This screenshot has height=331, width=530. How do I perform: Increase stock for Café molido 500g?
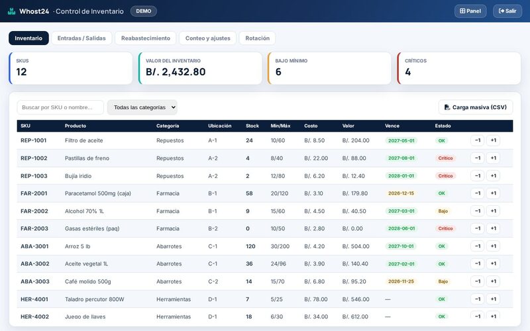click(493, 281)
